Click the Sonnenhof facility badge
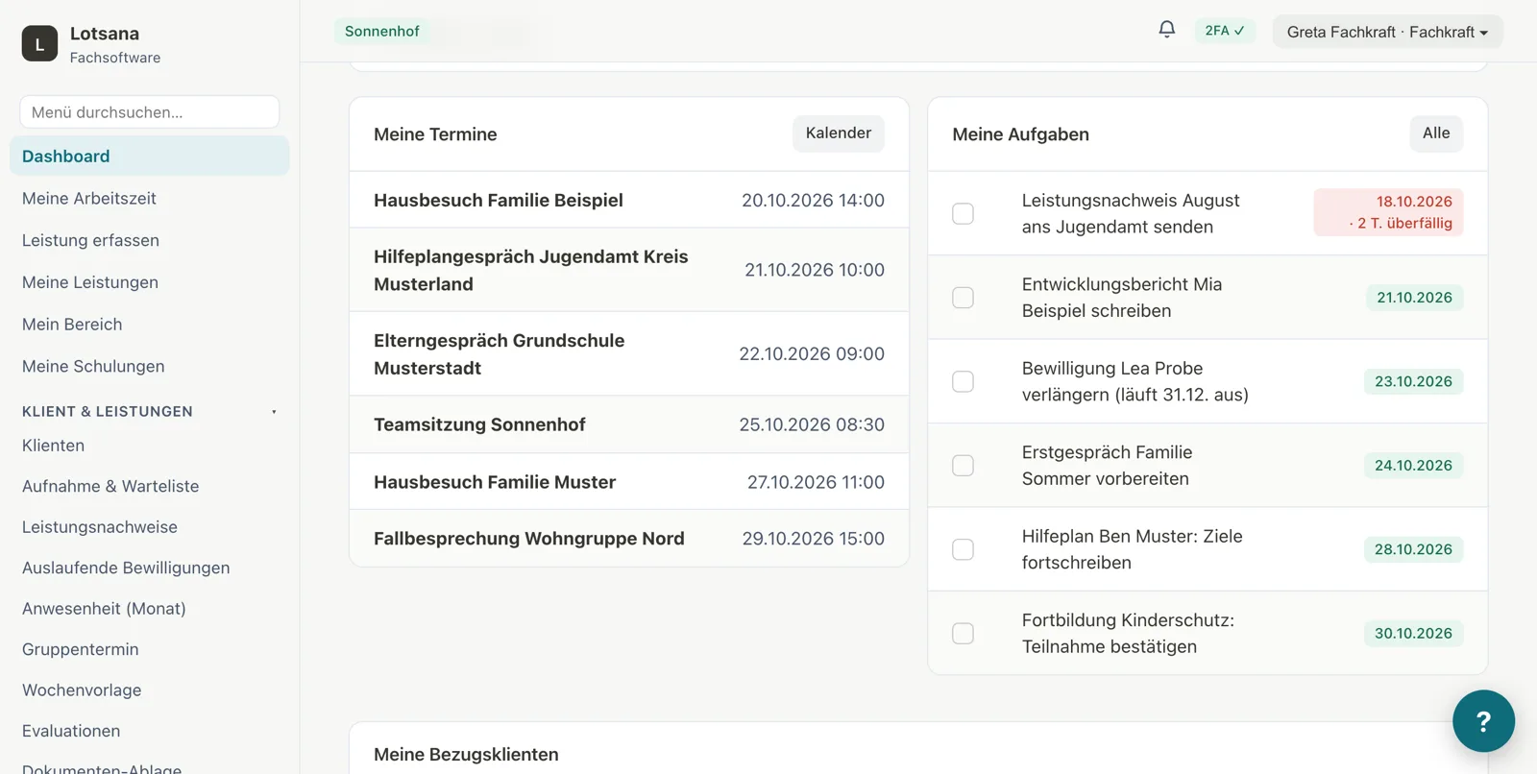Image resolution: width=1537 pixels, height=774 pixels. (x=381, y=31)
